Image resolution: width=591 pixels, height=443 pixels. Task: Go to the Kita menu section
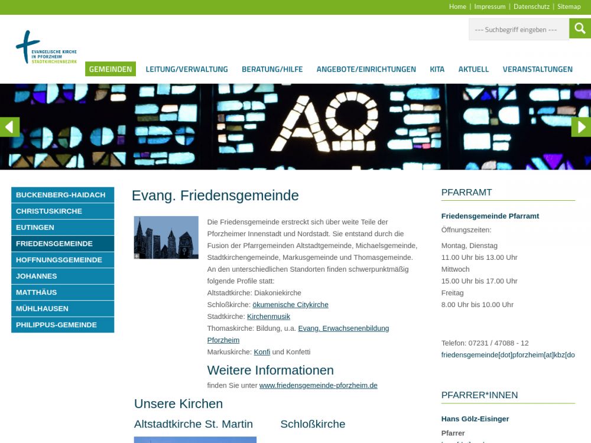tap(437, 69)
